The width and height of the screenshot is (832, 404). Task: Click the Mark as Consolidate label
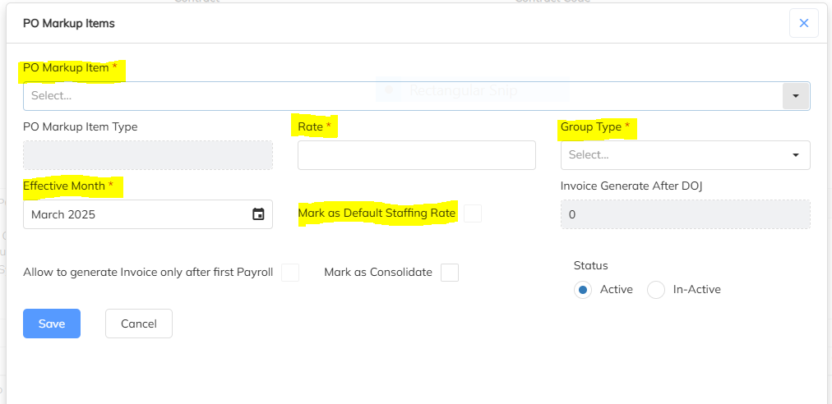pyautogui.click(x=378, y=272)
